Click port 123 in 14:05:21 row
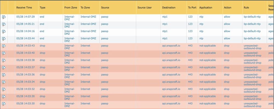 [x=190, y=24]
